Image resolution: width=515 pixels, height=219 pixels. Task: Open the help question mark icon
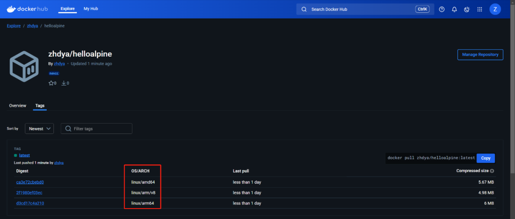[x=442, y=10]
